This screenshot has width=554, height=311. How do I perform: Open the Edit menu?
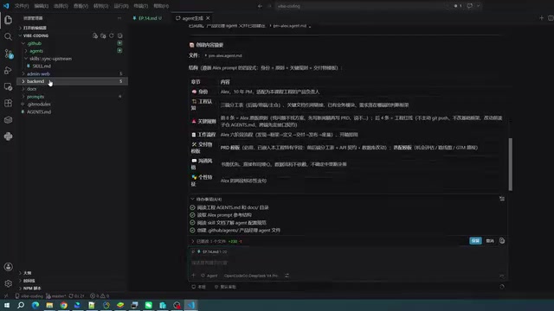tap(42, 6)
